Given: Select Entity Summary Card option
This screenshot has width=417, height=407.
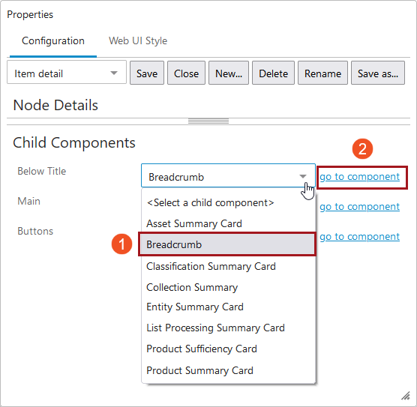Looking at the screenshot, I should point(195,307).
